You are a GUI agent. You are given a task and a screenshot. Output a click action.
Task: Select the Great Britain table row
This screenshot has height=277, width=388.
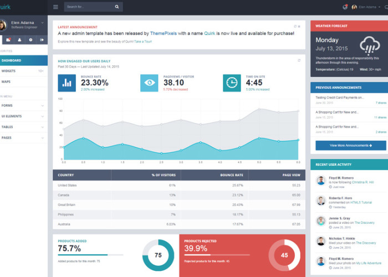pos(179,205)
